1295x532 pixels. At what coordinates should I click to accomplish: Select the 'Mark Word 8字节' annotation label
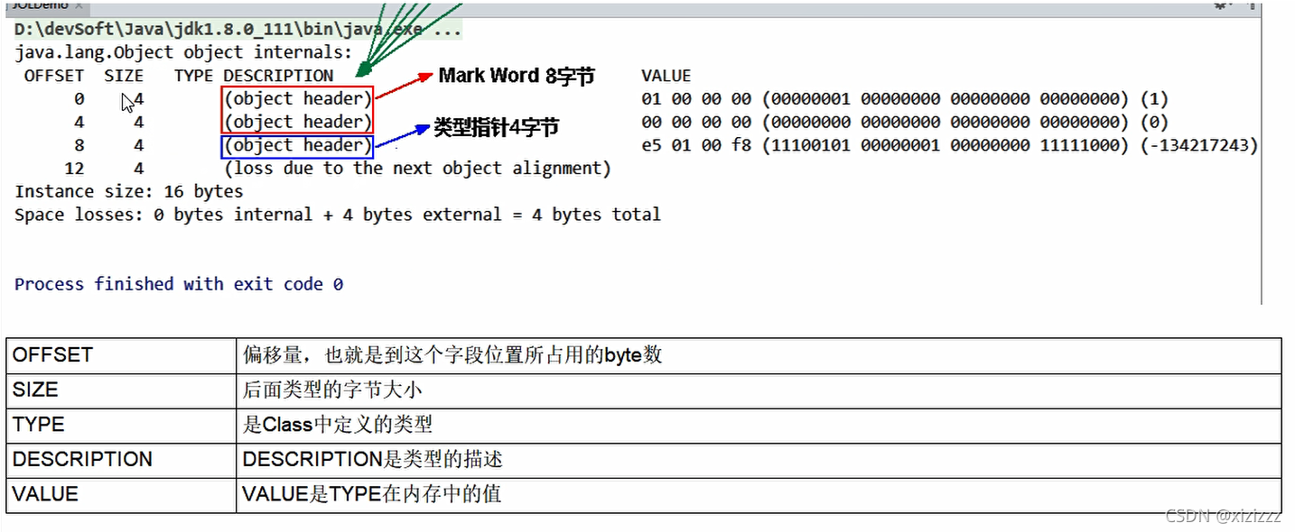tap(516, 77)
